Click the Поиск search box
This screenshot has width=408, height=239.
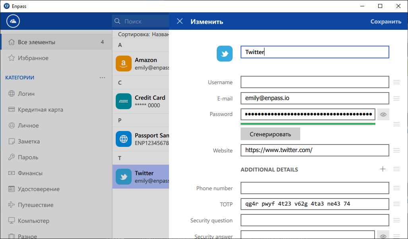[140, 21]
